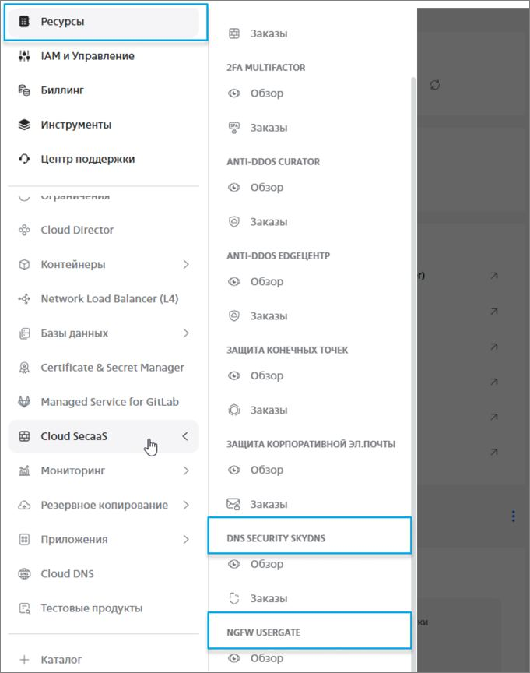The image size is (530, 673).
Task: Open Заказы under Anti-DDoS Curator
Action: tap(269, 222)
